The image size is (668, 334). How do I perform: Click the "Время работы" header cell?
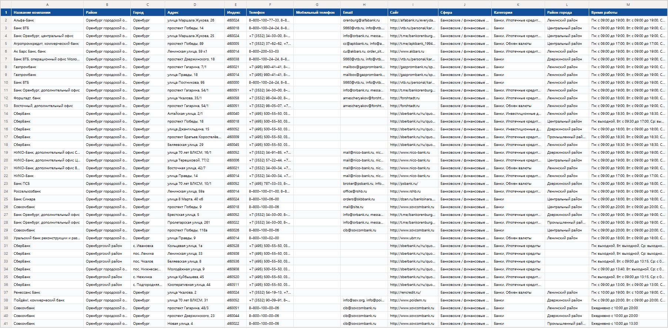[628, 12]
